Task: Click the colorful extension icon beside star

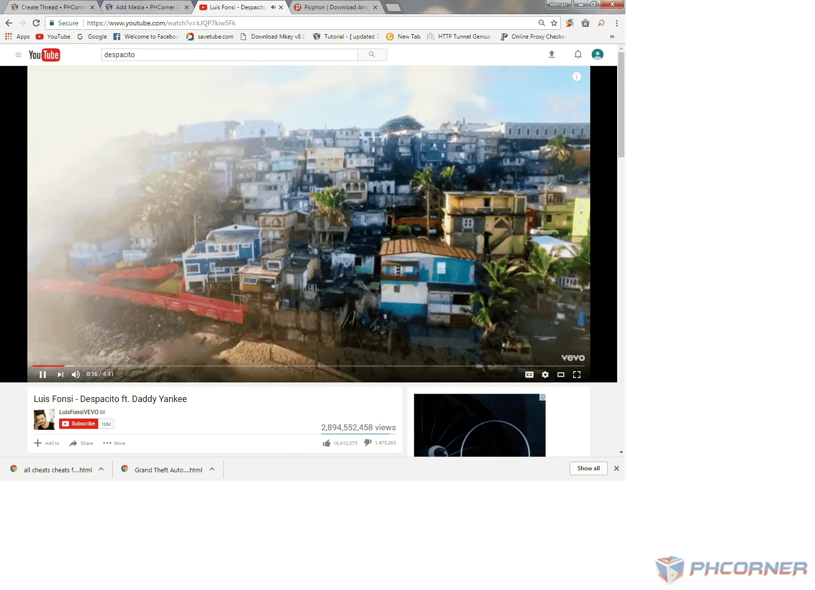Action: click(570, 23)
